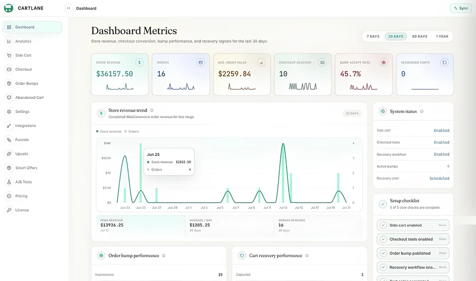This screenshot has width=476, height=281.
Task: Click info icon next to System status
Action: pos(422,111)
